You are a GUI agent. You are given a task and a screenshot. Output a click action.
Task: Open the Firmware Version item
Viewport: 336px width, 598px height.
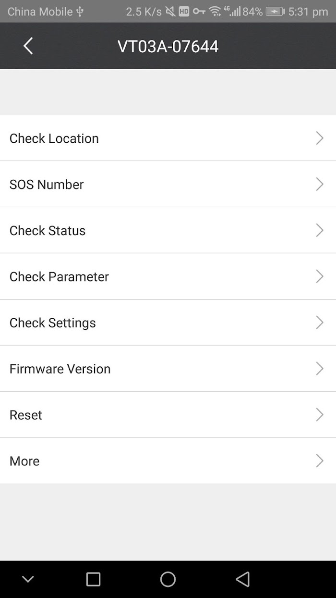click(60, 369)
